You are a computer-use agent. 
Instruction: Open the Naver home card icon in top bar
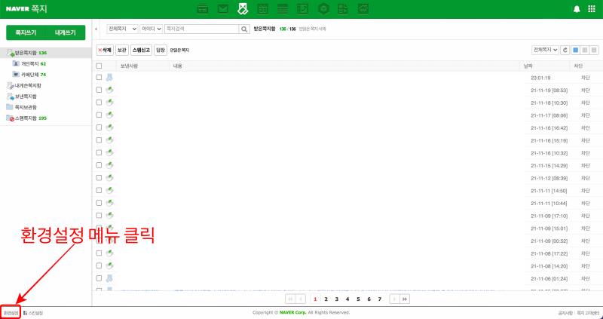[x=203, y=9]
